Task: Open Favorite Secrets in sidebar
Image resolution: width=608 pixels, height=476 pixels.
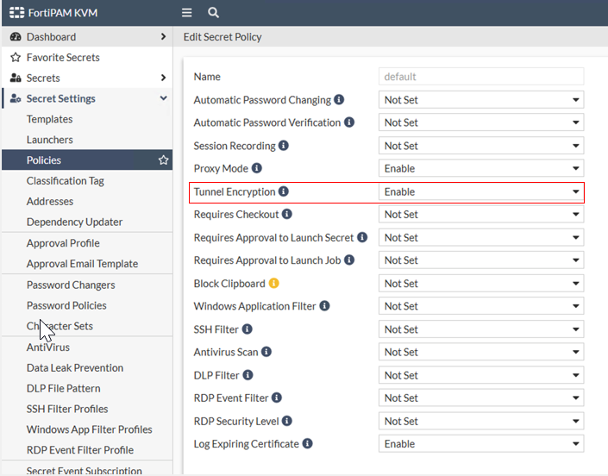Action: tap(63, 58)
